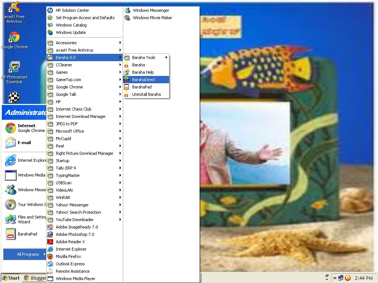Expand the Accessories submenu
Viewport: 378px width, 283px height.
66,43
